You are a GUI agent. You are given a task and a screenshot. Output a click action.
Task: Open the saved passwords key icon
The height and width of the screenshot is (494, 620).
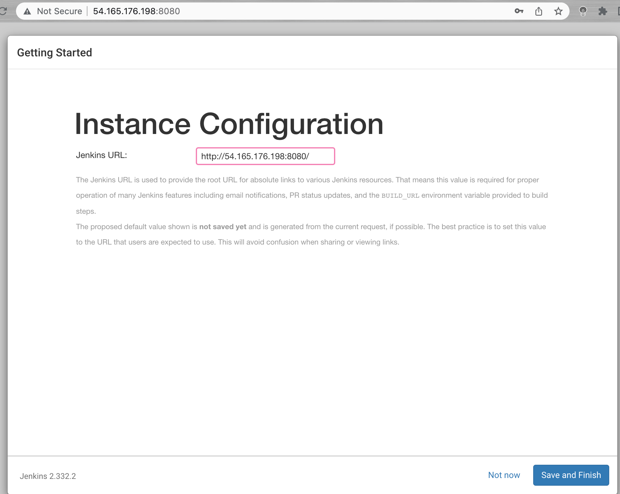click(519, 11)
